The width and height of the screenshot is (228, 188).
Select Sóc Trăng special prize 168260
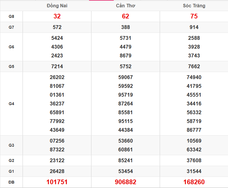coord(194,182)
